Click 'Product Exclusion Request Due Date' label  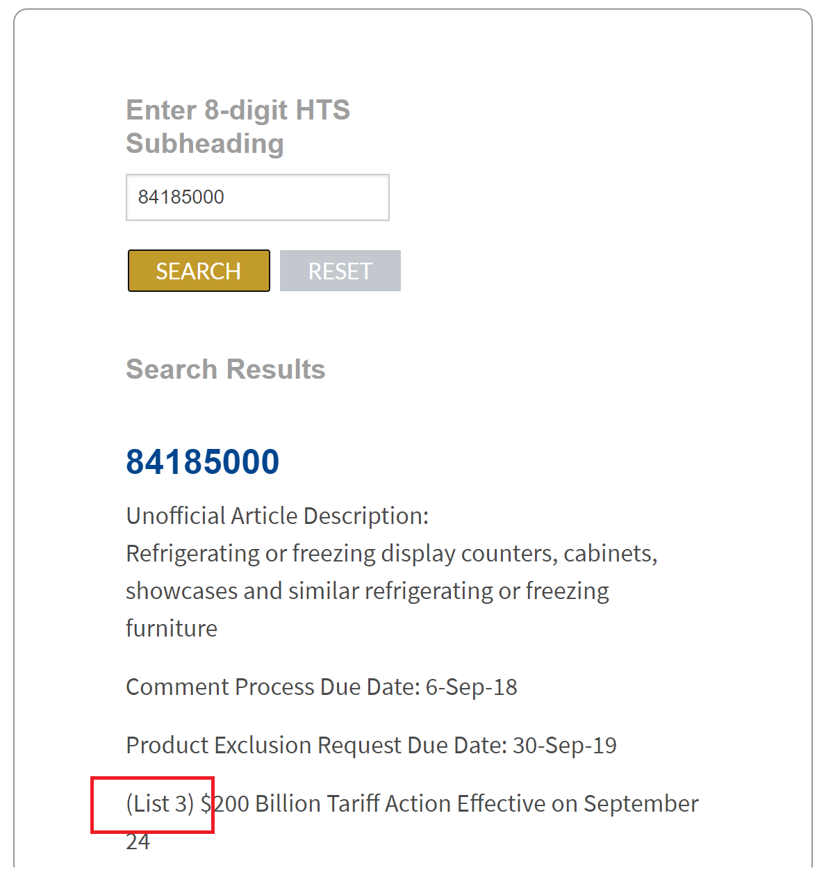[x=317, y=745]
